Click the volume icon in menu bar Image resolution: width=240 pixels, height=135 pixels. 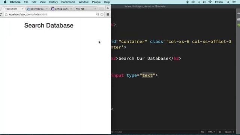point(204,2)
